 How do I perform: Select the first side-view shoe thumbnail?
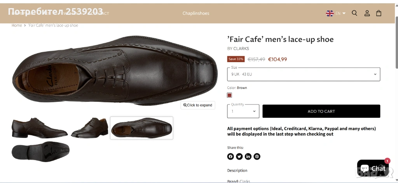click(x=40, y=127)
